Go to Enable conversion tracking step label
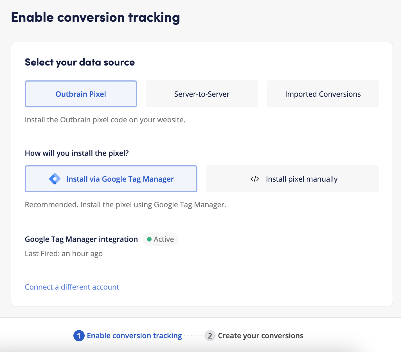Image resolution: width=401 pixels, height=352 pixels. coord(134,336)
